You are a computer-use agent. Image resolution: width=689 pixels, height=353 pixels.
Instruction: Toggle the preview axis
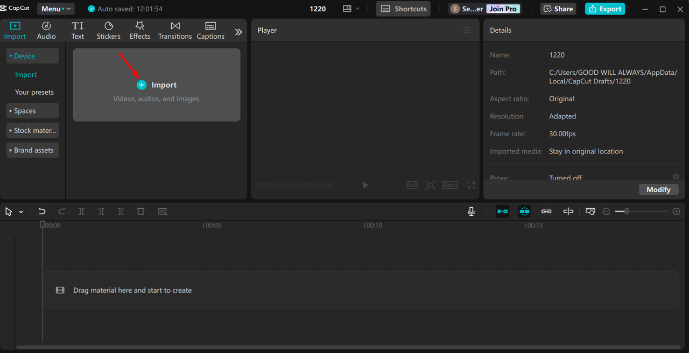(568, 211)
